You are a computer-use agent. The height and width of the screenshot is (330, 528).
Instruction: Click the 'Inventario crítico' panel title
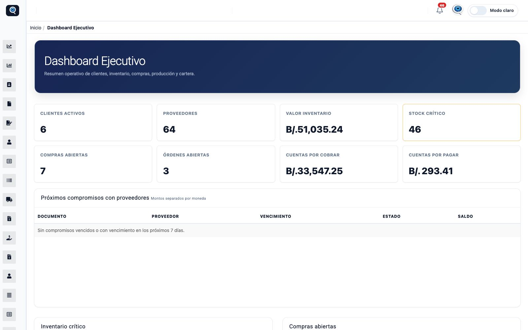tap(63, 326)
